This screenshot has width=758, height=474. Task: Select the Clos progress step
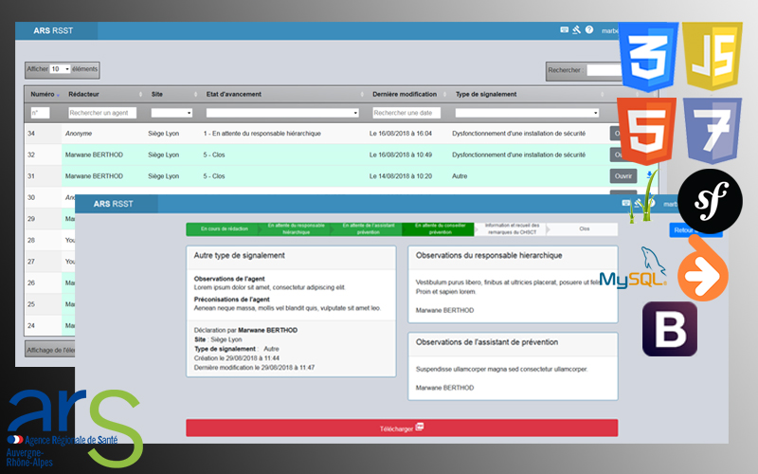(x=584, y=228)
